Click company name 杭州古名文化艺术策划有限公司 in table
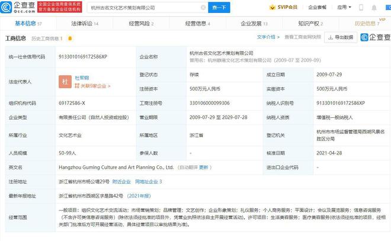The height and width of the screenshot is (241, 391). (221, 53)
